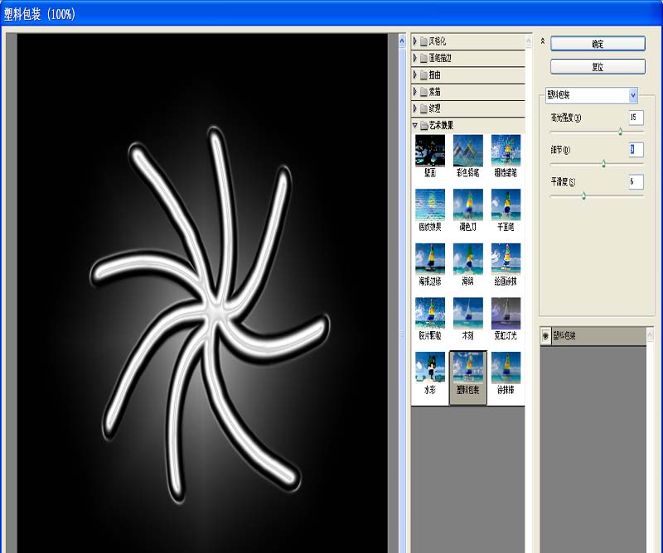Viewport: 663px width, 553px height.
Task: Click the 平滑度 value field showing 6
Action: (636, 181)
